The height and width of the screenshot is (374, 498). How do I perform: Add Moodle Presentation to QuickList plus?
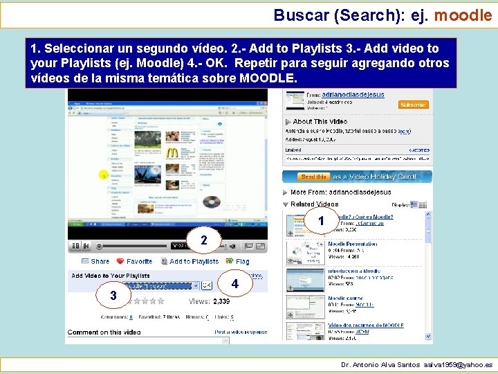click(290, 261)
